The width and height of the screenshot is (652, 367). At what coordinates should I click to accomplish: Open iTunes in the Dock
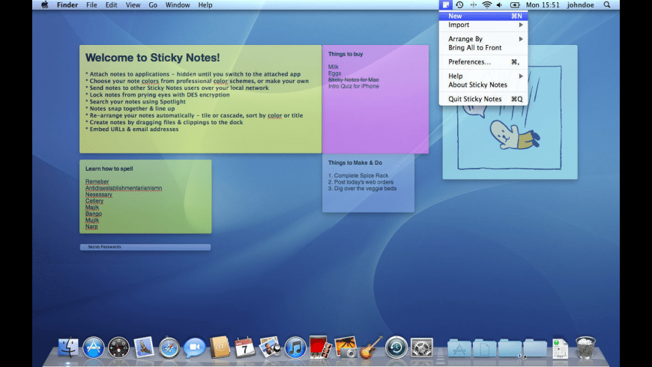[295, 347]
